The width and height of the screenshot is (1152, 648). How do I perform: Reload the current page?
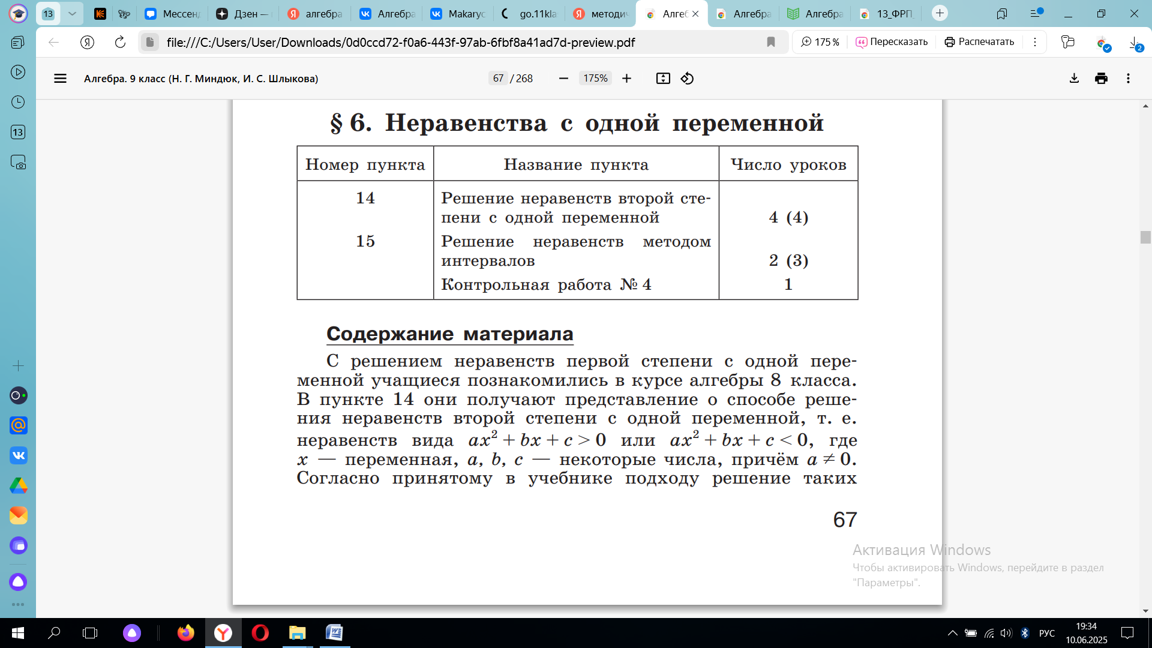click(x=120, y=42)
